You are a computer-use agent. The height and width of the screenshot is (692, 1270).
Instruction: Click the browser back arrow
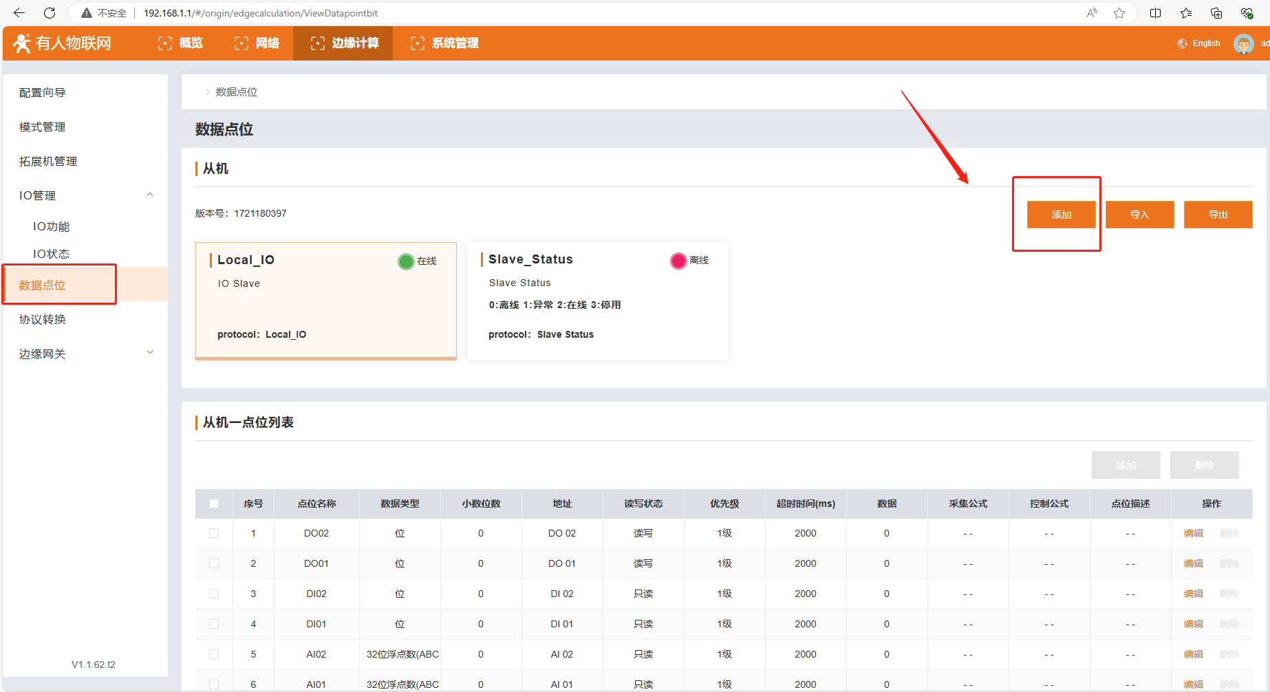tap(19, 13)
